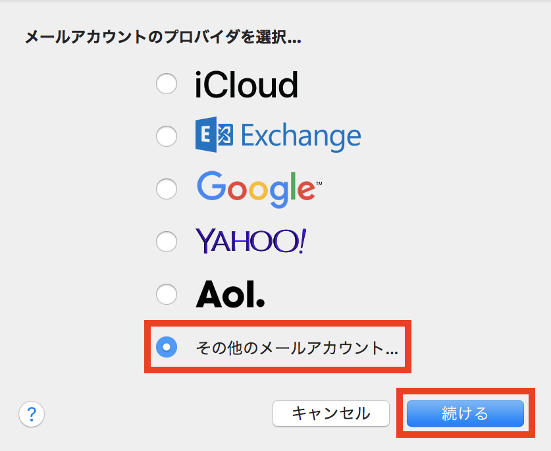Click the black Aol. logo

[230, 294]
